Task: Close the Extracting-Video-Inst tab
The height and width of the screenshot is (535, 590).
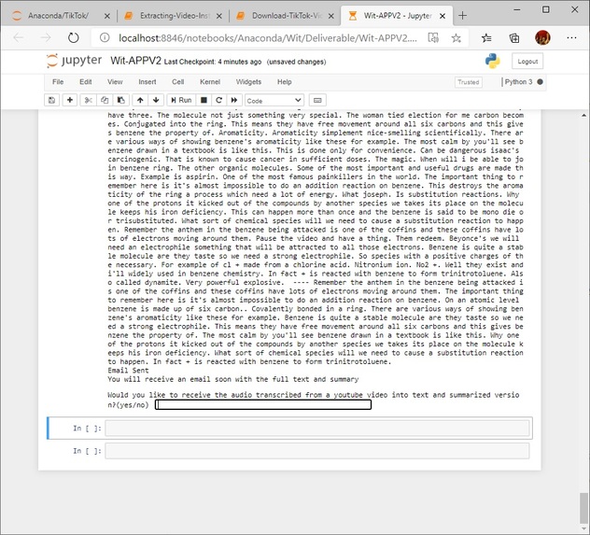Action: [219, 16]
